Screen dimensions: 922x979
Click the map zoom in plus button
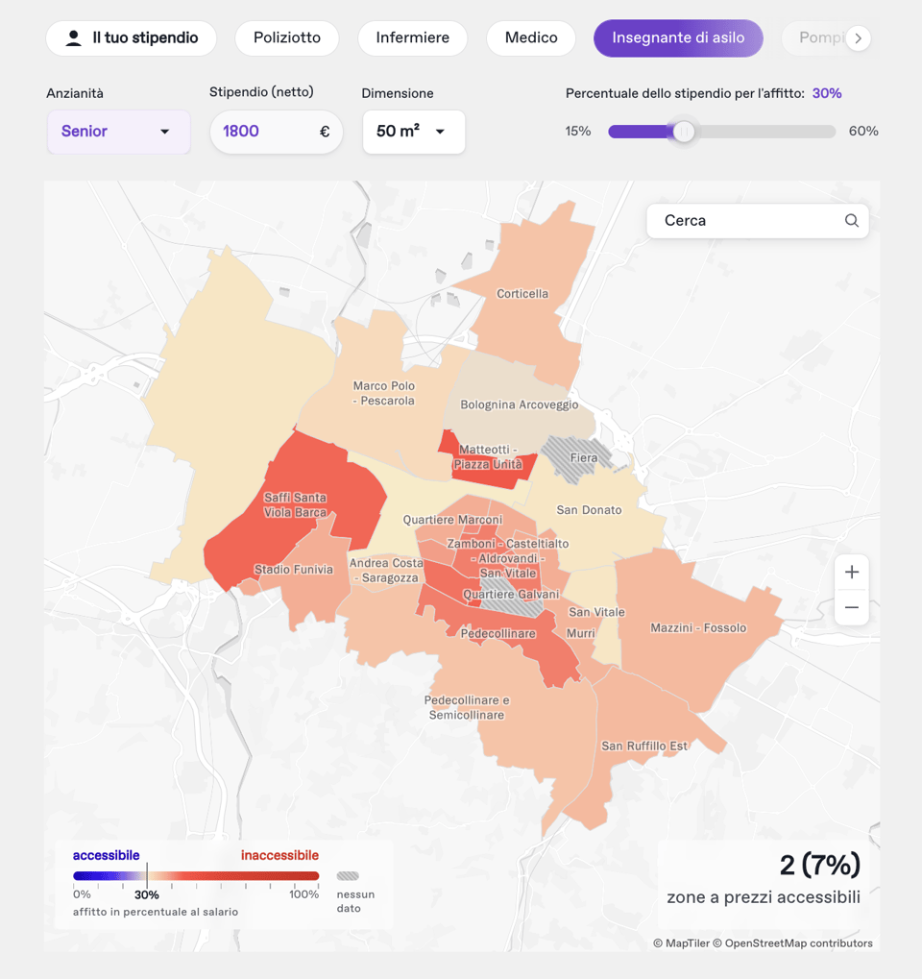click(x=851, y=573)
